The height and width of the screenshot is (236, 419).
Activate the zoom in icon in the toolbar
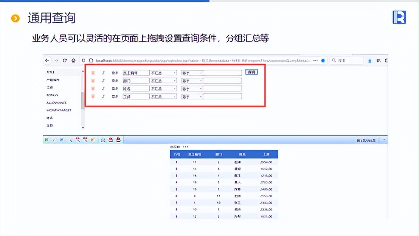tap(78, 139)
